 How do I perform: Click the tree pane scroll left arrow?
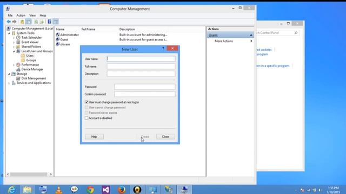pyautogui.click(x=8, y=174)
